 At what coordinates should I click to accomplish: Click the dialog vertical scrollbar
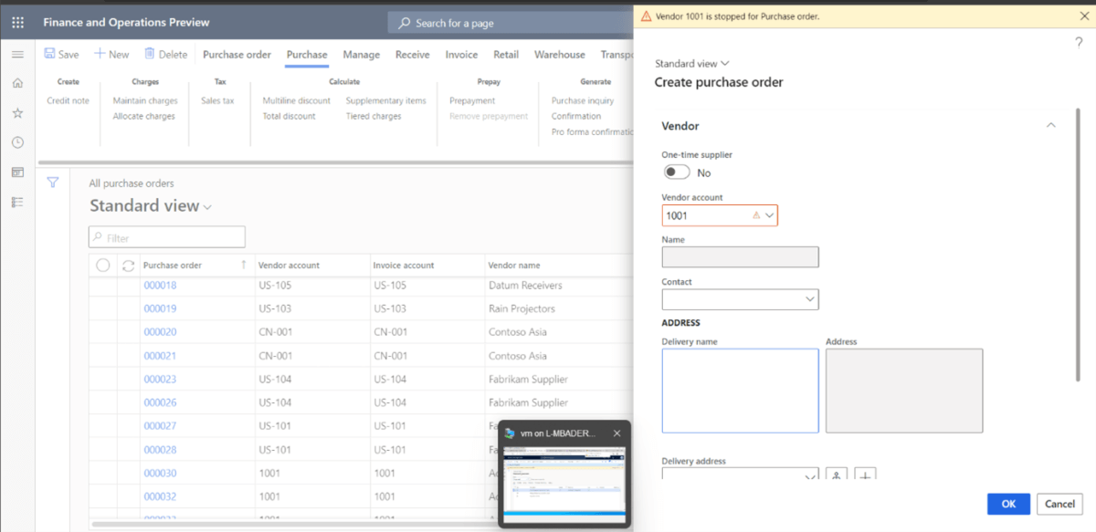pos(1080,246)
